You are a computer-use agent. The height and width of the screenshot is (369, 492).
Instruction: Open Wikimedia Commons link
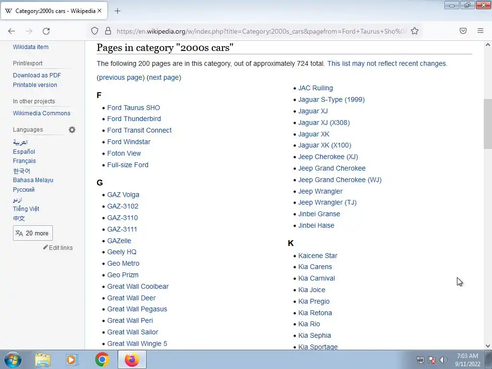pos(42,113)
